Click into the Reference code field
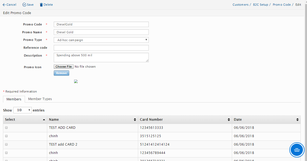 tap(101, 48)
